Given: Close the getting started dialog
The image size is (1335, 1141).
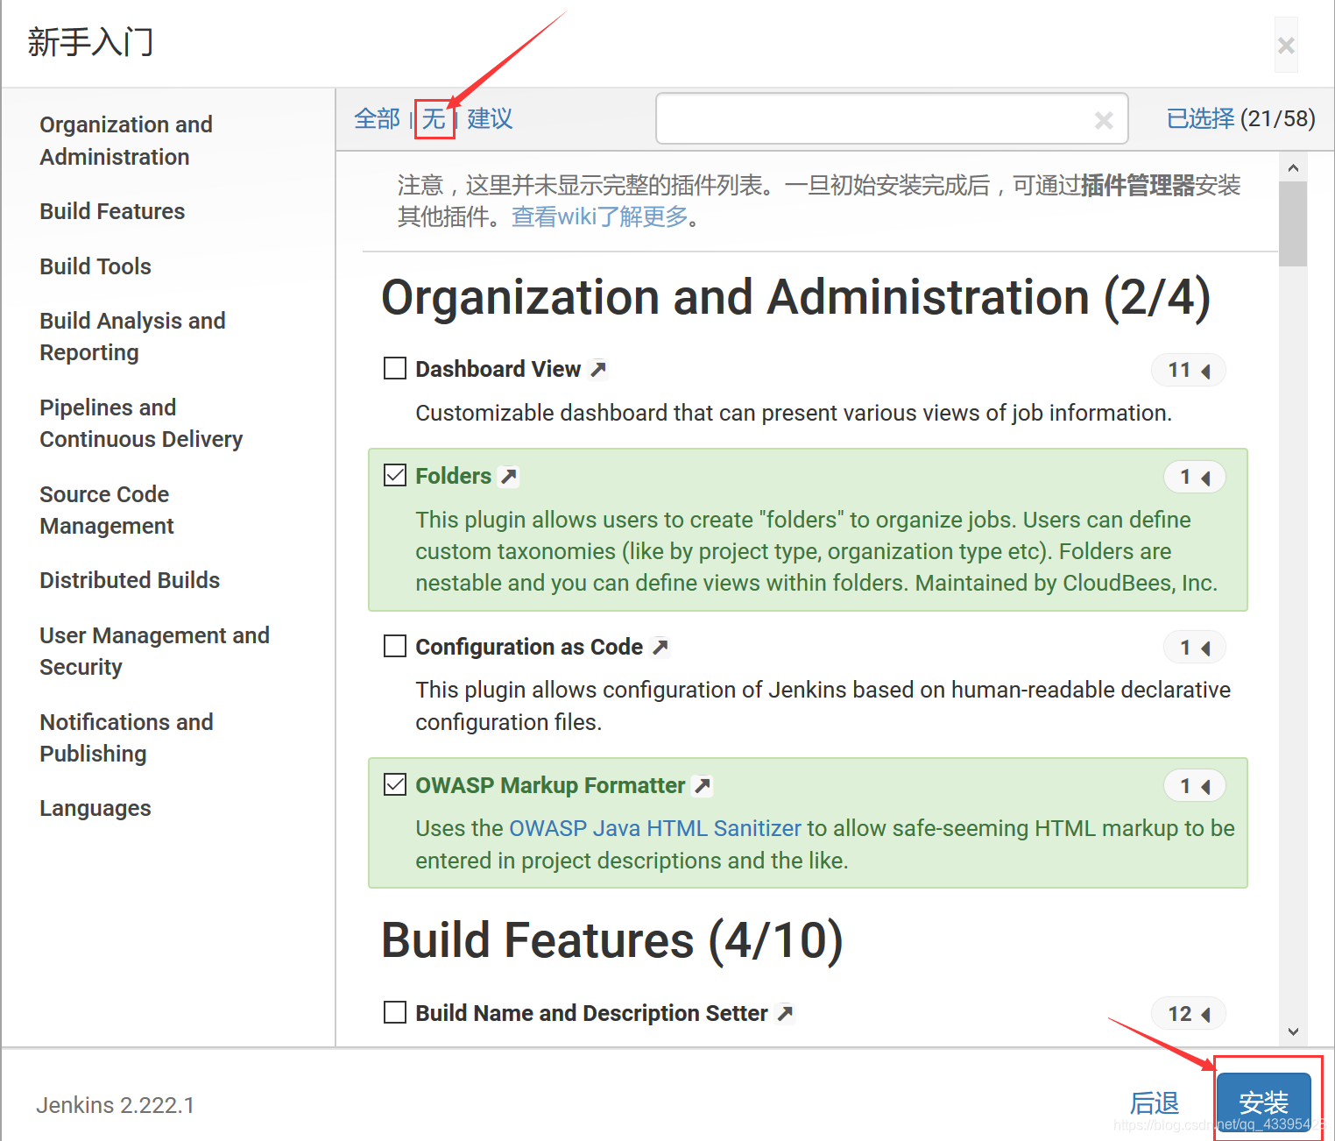Looking at the screenshot, I should coord(1286,45).
